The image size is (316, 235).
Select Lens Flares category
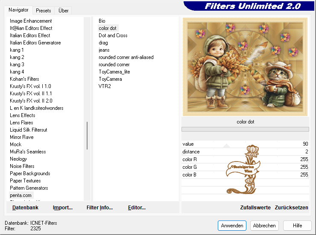21,123
